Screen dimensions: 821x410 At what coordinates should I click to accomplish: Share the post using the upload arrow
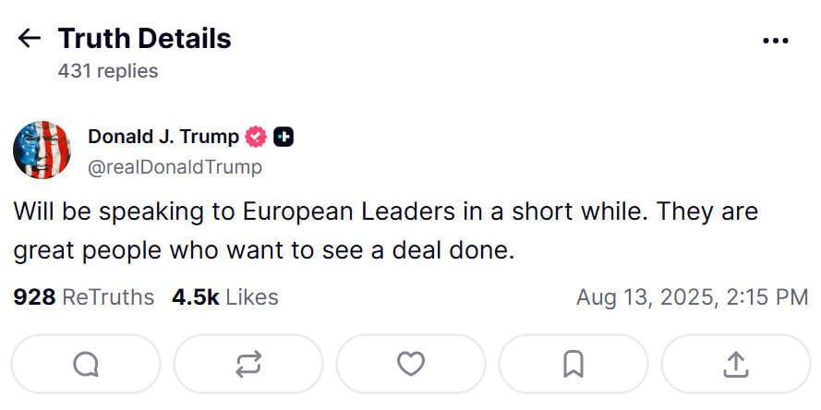(x=735, y=365)
